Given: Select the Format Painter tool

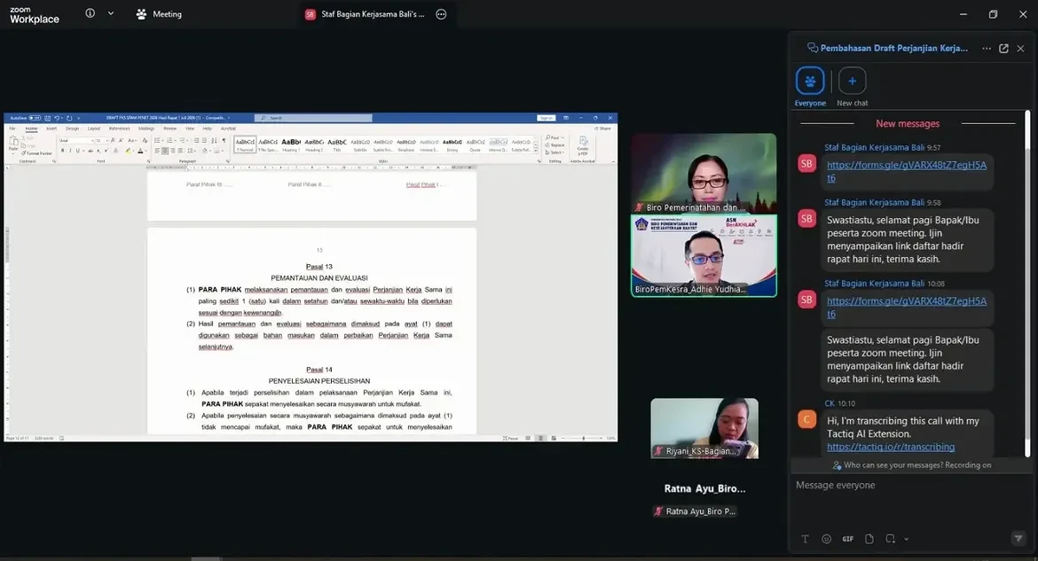Looking at the screenshot, I should 36,152.
